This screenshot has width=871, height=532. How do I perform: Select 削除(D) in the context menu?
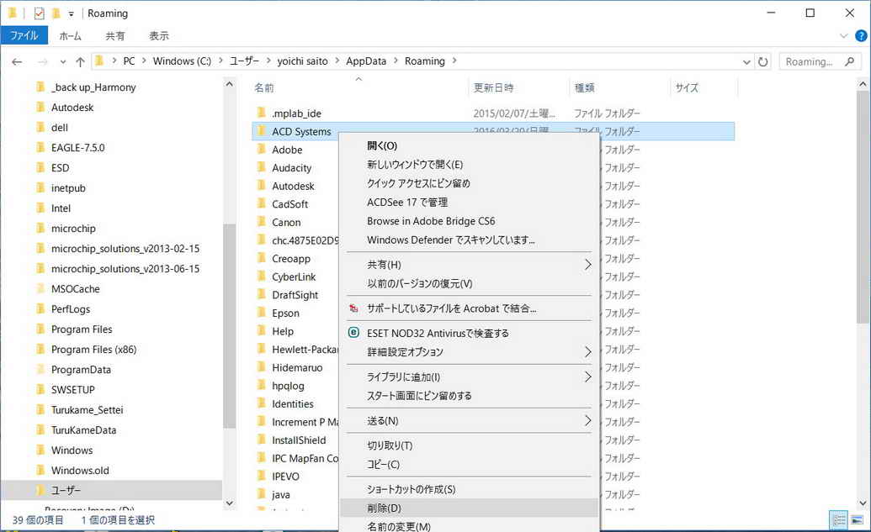point(384,508)
